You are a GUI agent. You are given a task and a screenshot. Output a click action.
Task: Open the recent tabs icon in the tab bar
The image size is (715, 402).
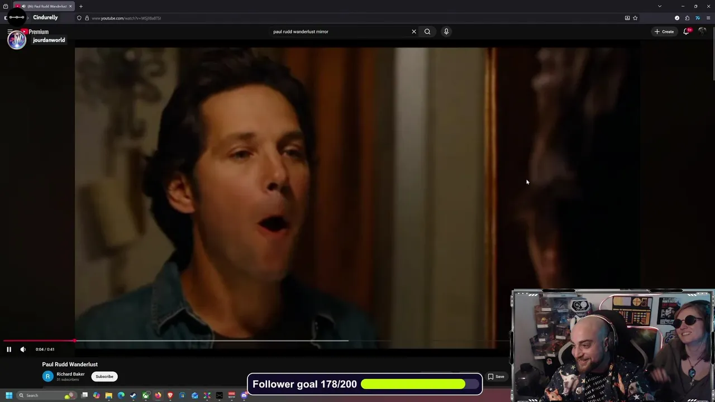point(6,6)
